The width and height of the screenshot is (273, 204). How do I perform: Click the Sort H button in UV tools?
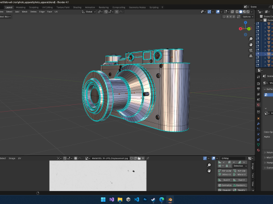[225, 180]
